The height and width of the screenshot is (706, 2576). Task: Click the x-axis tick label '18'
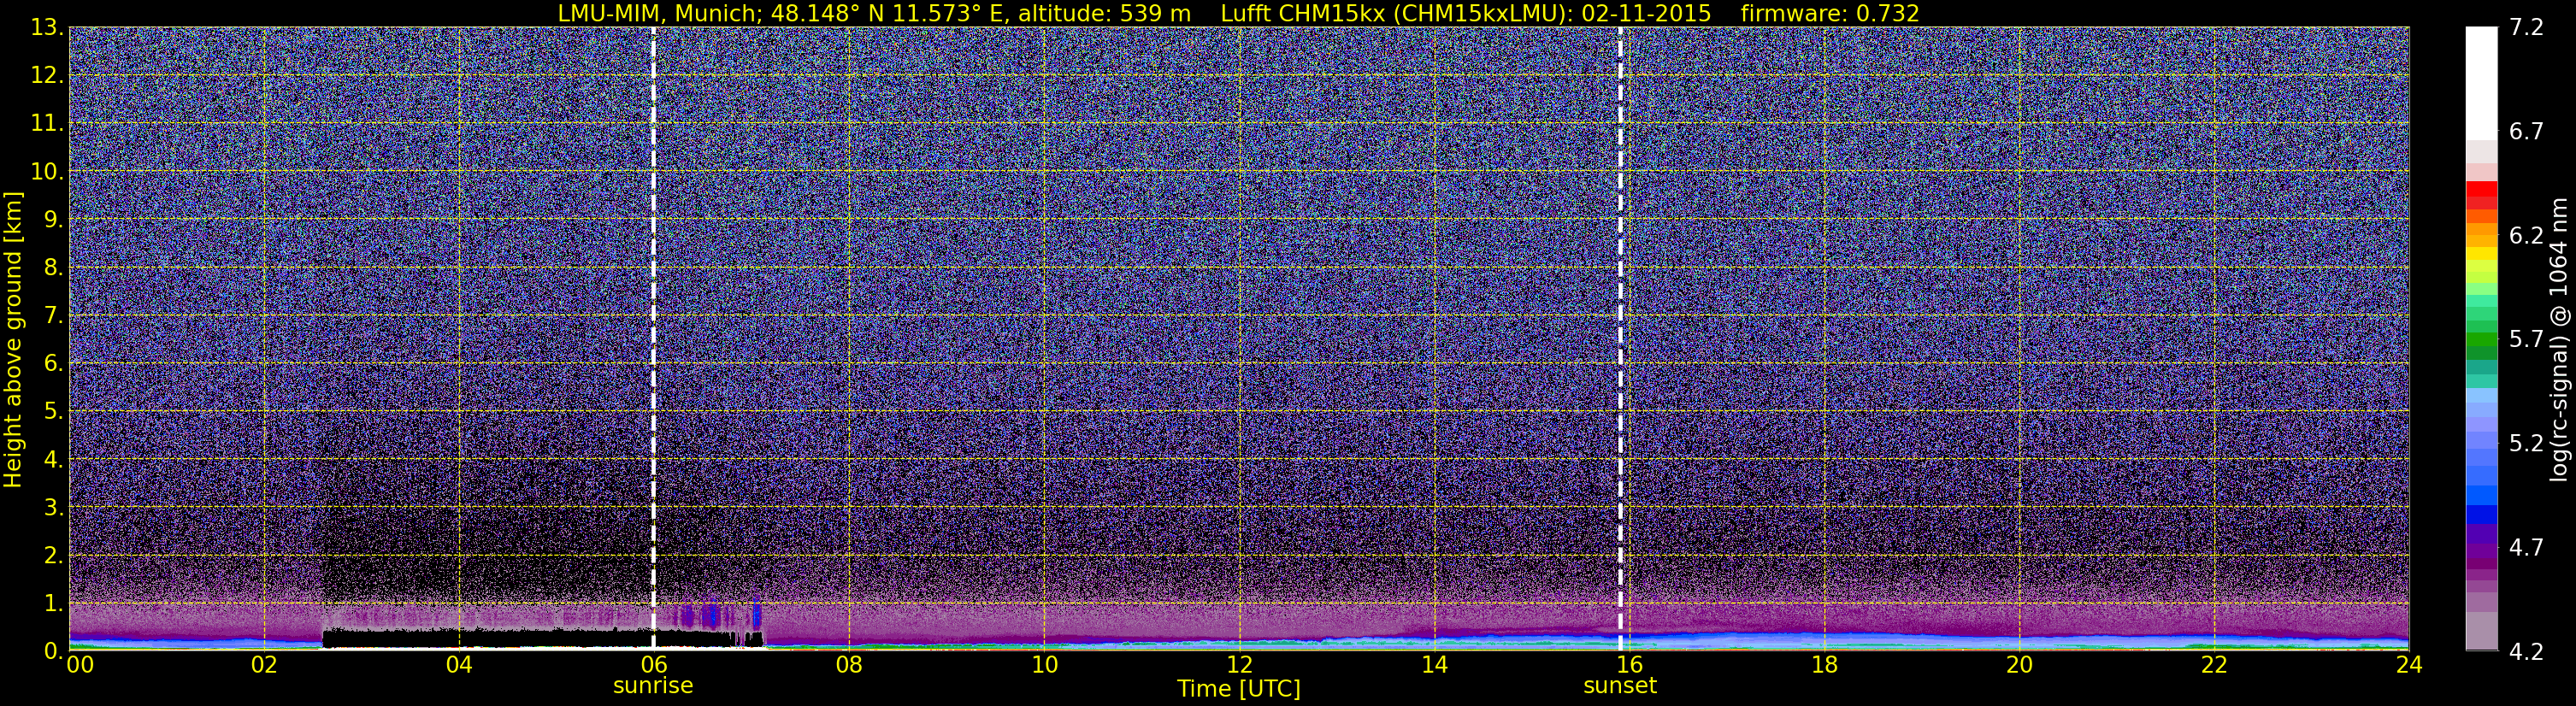pyautogui.click(x=1824, y=664)
